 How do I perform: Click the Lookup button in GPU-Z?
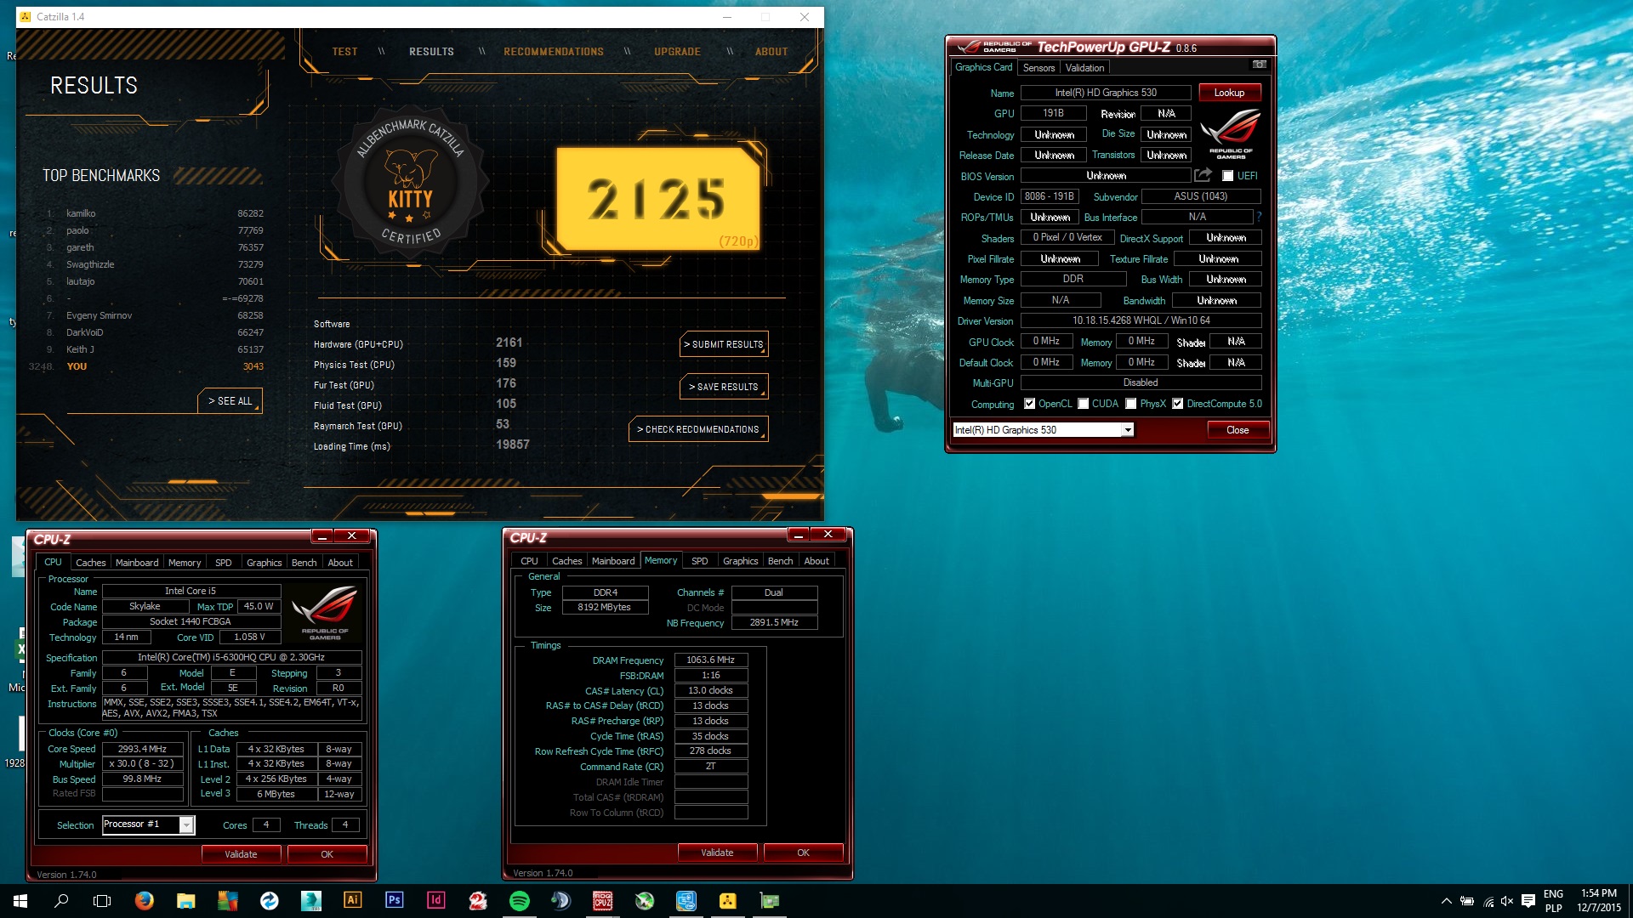[1229, 93]
